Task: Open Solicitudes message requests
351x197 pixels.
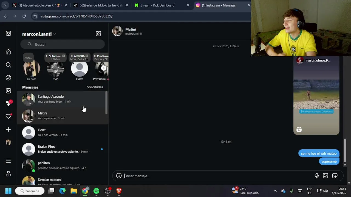Action: coord(95,87)
